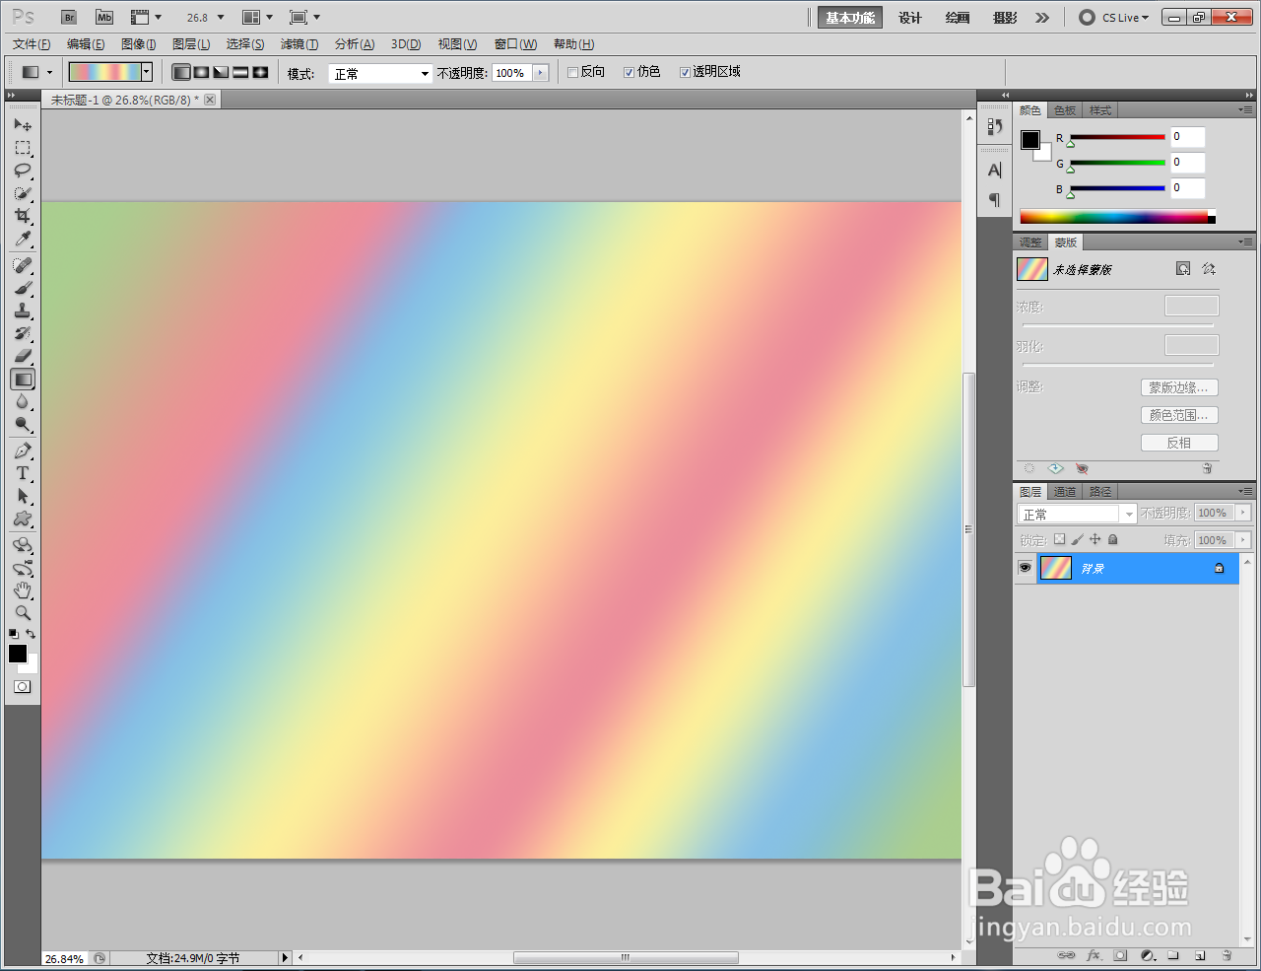
Task: Select the Dodge tool
Action: click(x=23, y=424)
